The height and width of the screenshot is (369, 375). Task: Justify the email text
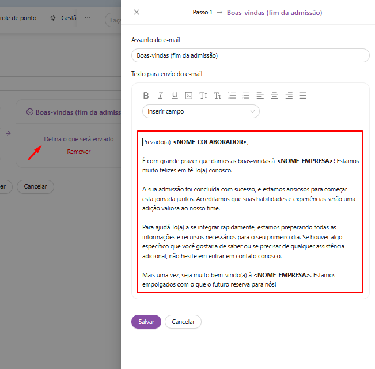click(303, 96)
